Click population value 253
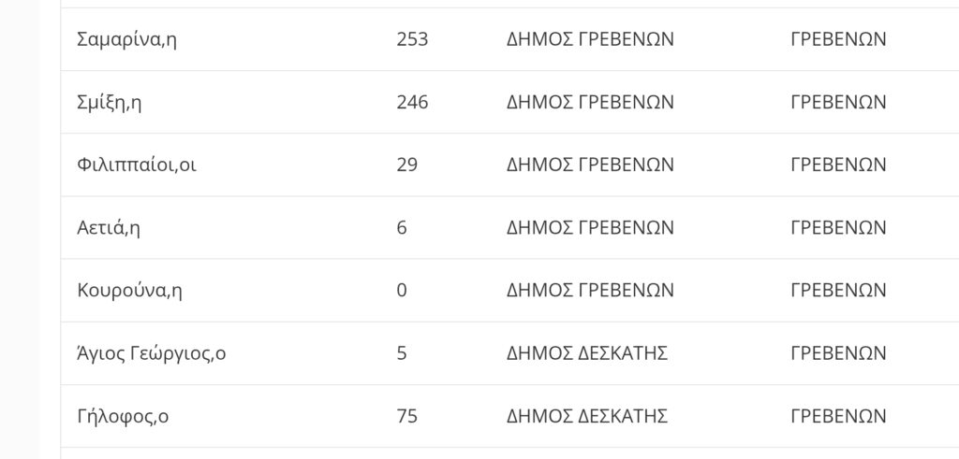 coord(412,39)
